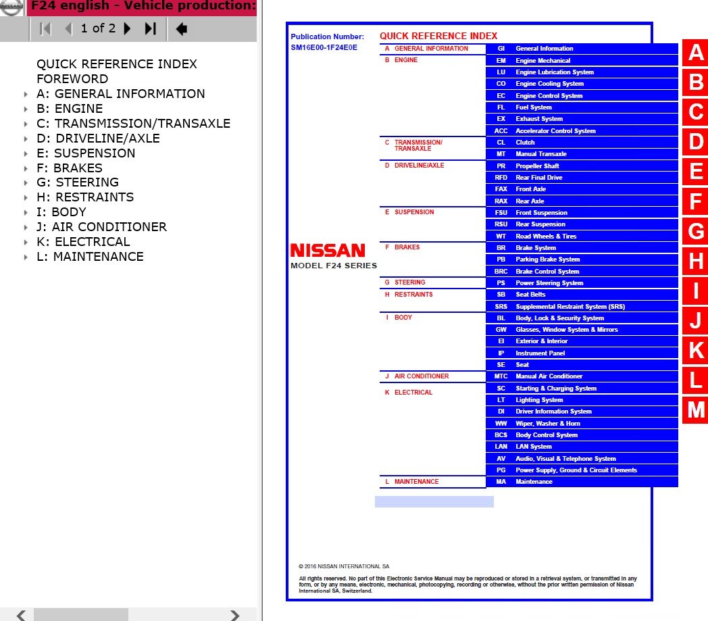Expand the B: ENGINE tree node
The height and width of the screenshot is (621, 708).
point(26,109)
